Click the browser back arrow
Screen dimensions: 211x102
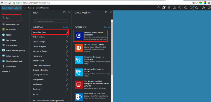[x=2, y=2]
